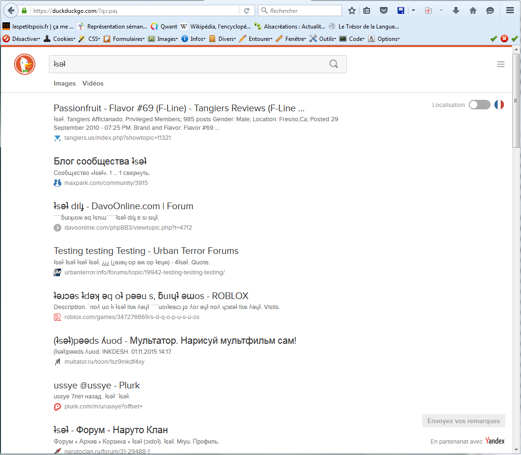This screenshot has width=521, height=455.
Task: Click the Envoyez vos remarques button
Action: (464, 421)
